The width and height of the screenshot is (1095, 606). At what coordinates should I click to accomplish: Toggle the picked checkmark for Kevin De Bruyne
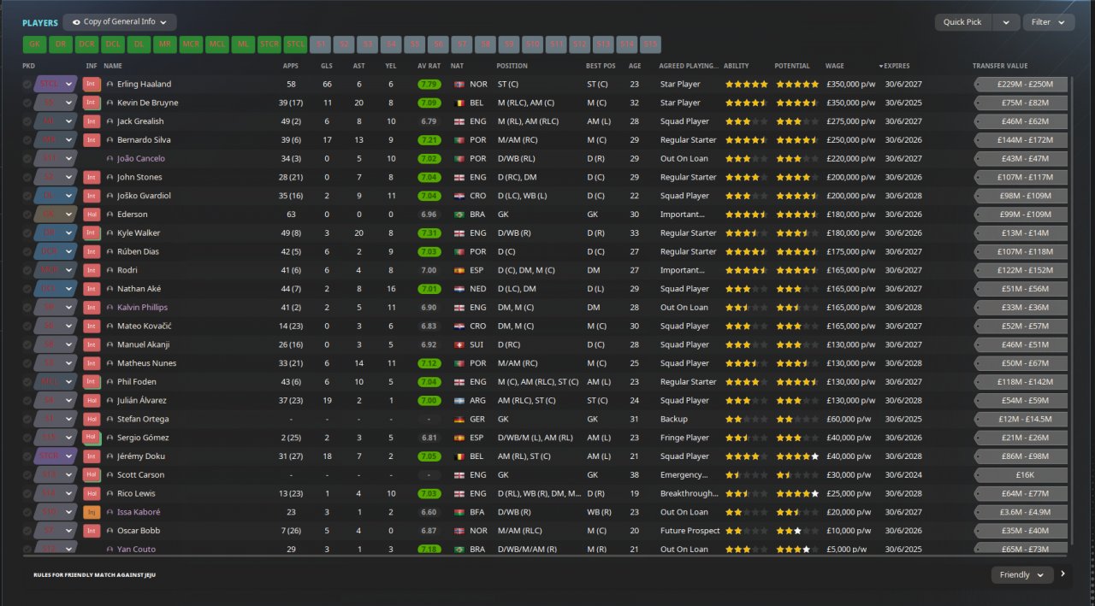tap(27, 103)
